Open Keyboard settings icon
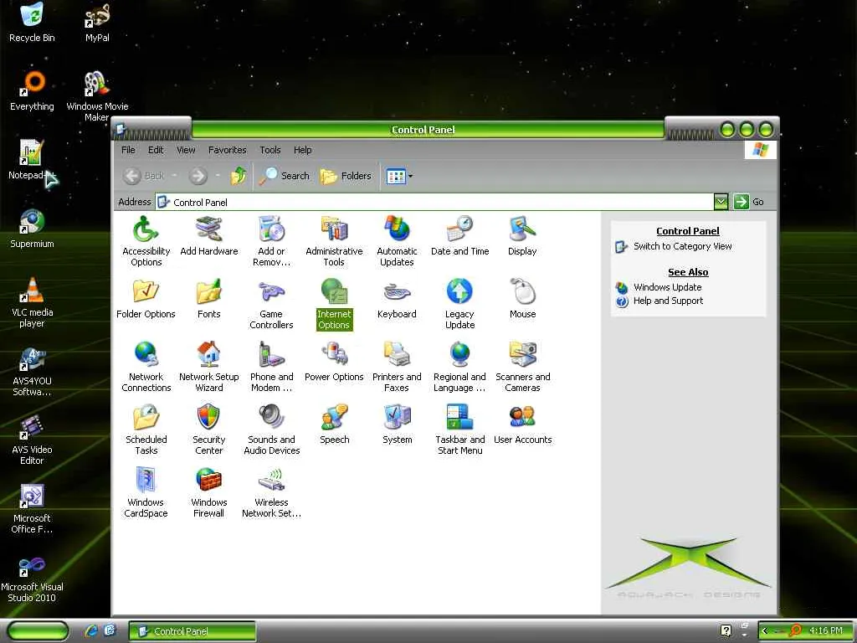Screen dimensions: 857x643 pos(397,299)
